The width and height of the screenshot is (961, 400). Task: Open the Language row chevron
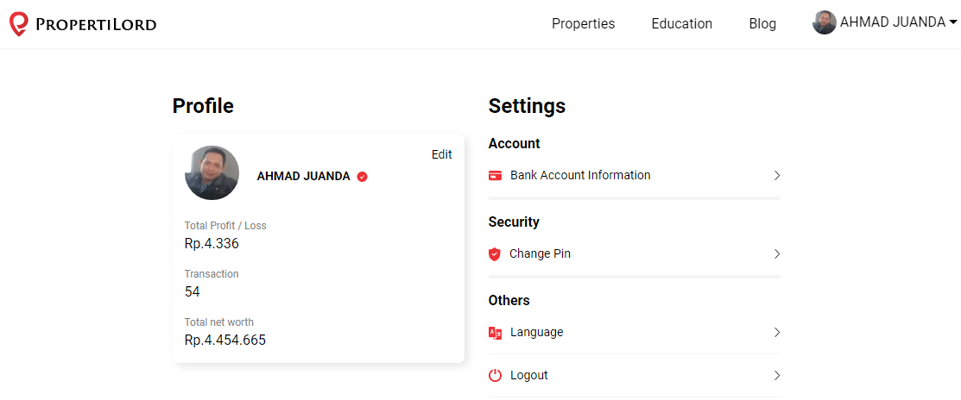pos(776,333)
